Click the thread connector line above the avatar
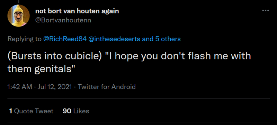 tap(18, 1)
